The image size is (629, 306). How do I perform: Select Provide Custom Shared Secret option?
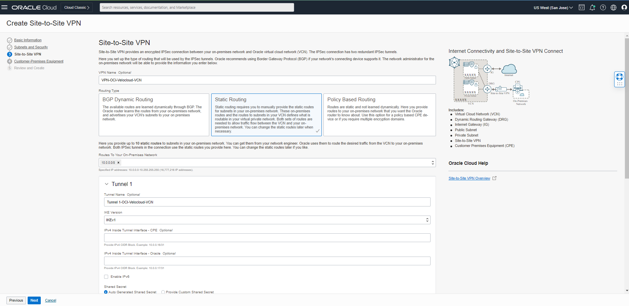tap(163, 292)
